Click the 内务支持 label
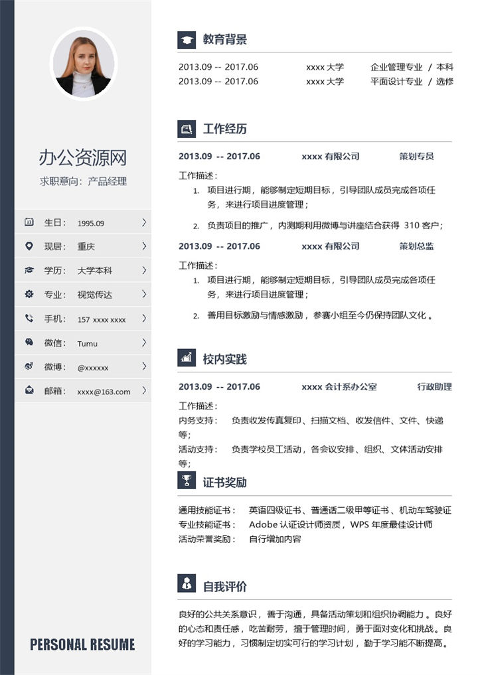This screenshot has width=478, height=675. pyautogui.click(x=199, y=420)
